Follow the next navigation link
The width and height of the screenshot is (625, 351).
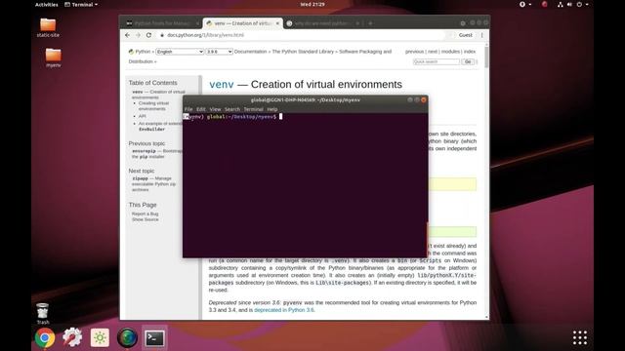pyautogui.click(x=433, y=52)
